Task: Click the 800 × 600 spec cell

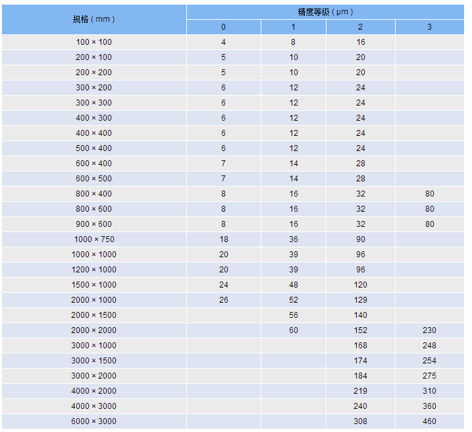Action: coord(94,209)
